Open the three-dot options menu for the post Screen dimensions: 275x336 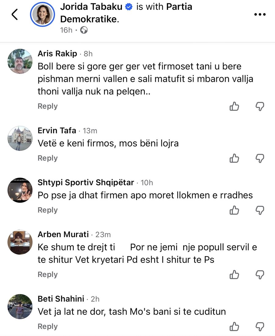point(260,14)
